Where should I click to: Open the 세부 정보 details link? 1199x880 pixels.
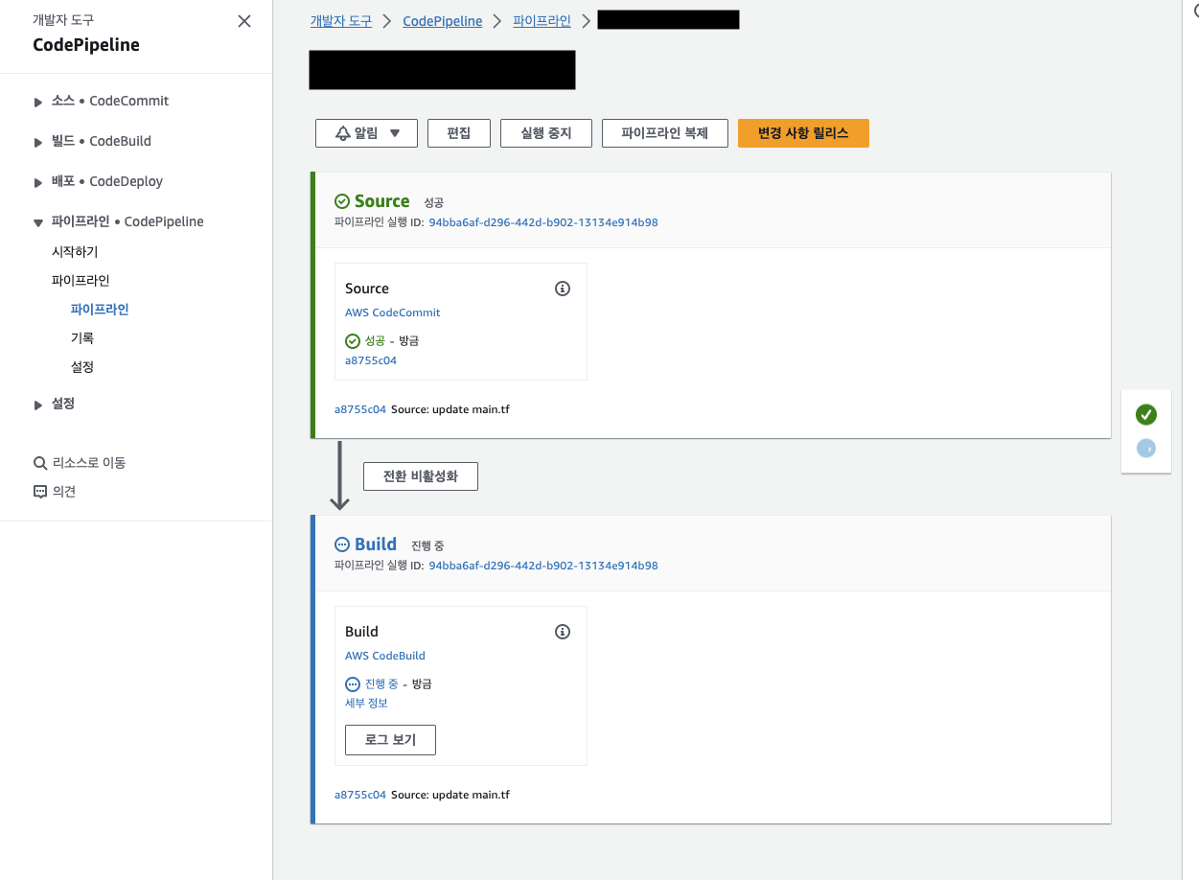coord(366,703)
